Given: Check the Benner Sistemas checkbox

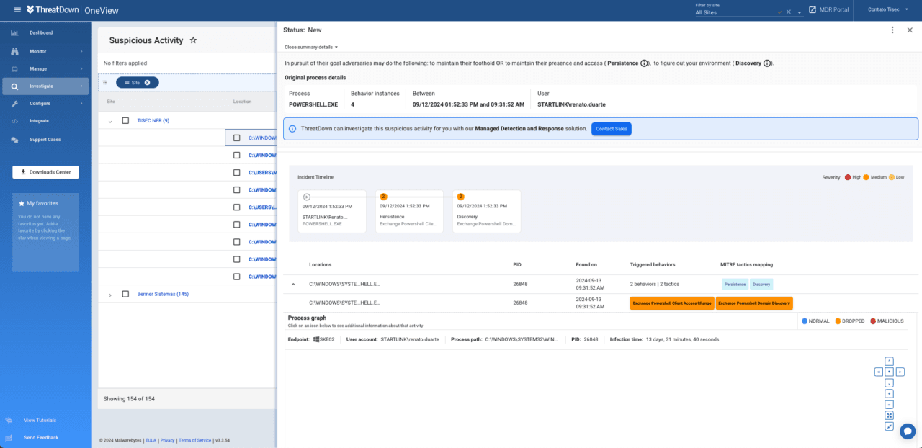Looking at the screenshot, I should [125, 294].
